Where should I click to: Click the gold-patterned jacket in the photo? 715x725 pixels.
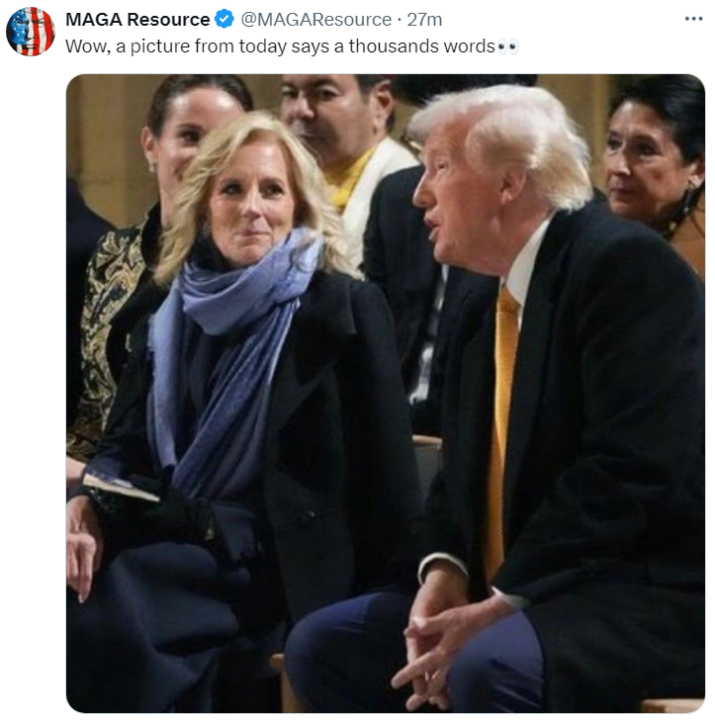pyautogui.click(x=104, y=333)
